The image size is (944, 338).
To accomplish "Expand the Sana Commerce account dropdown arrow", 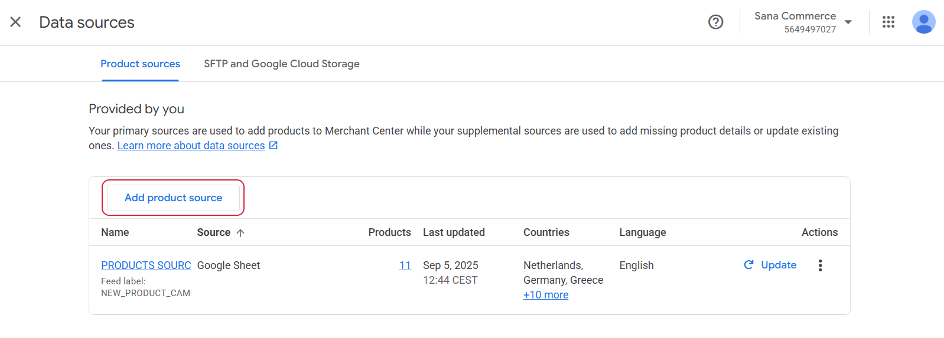I will (848, 22).
